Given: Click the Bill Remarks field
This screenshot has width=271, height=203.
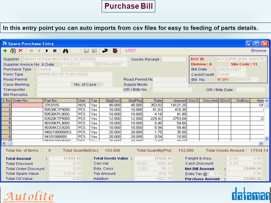Looking at the screenshot, I should [x=89, y=95].
